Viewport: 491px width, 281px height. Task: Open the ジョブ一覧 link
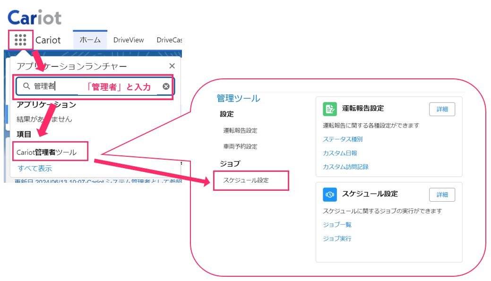[337, 225]
